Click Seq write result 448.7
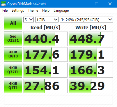The width and height of the screenshot is (117, 107). tap(91, 39)
